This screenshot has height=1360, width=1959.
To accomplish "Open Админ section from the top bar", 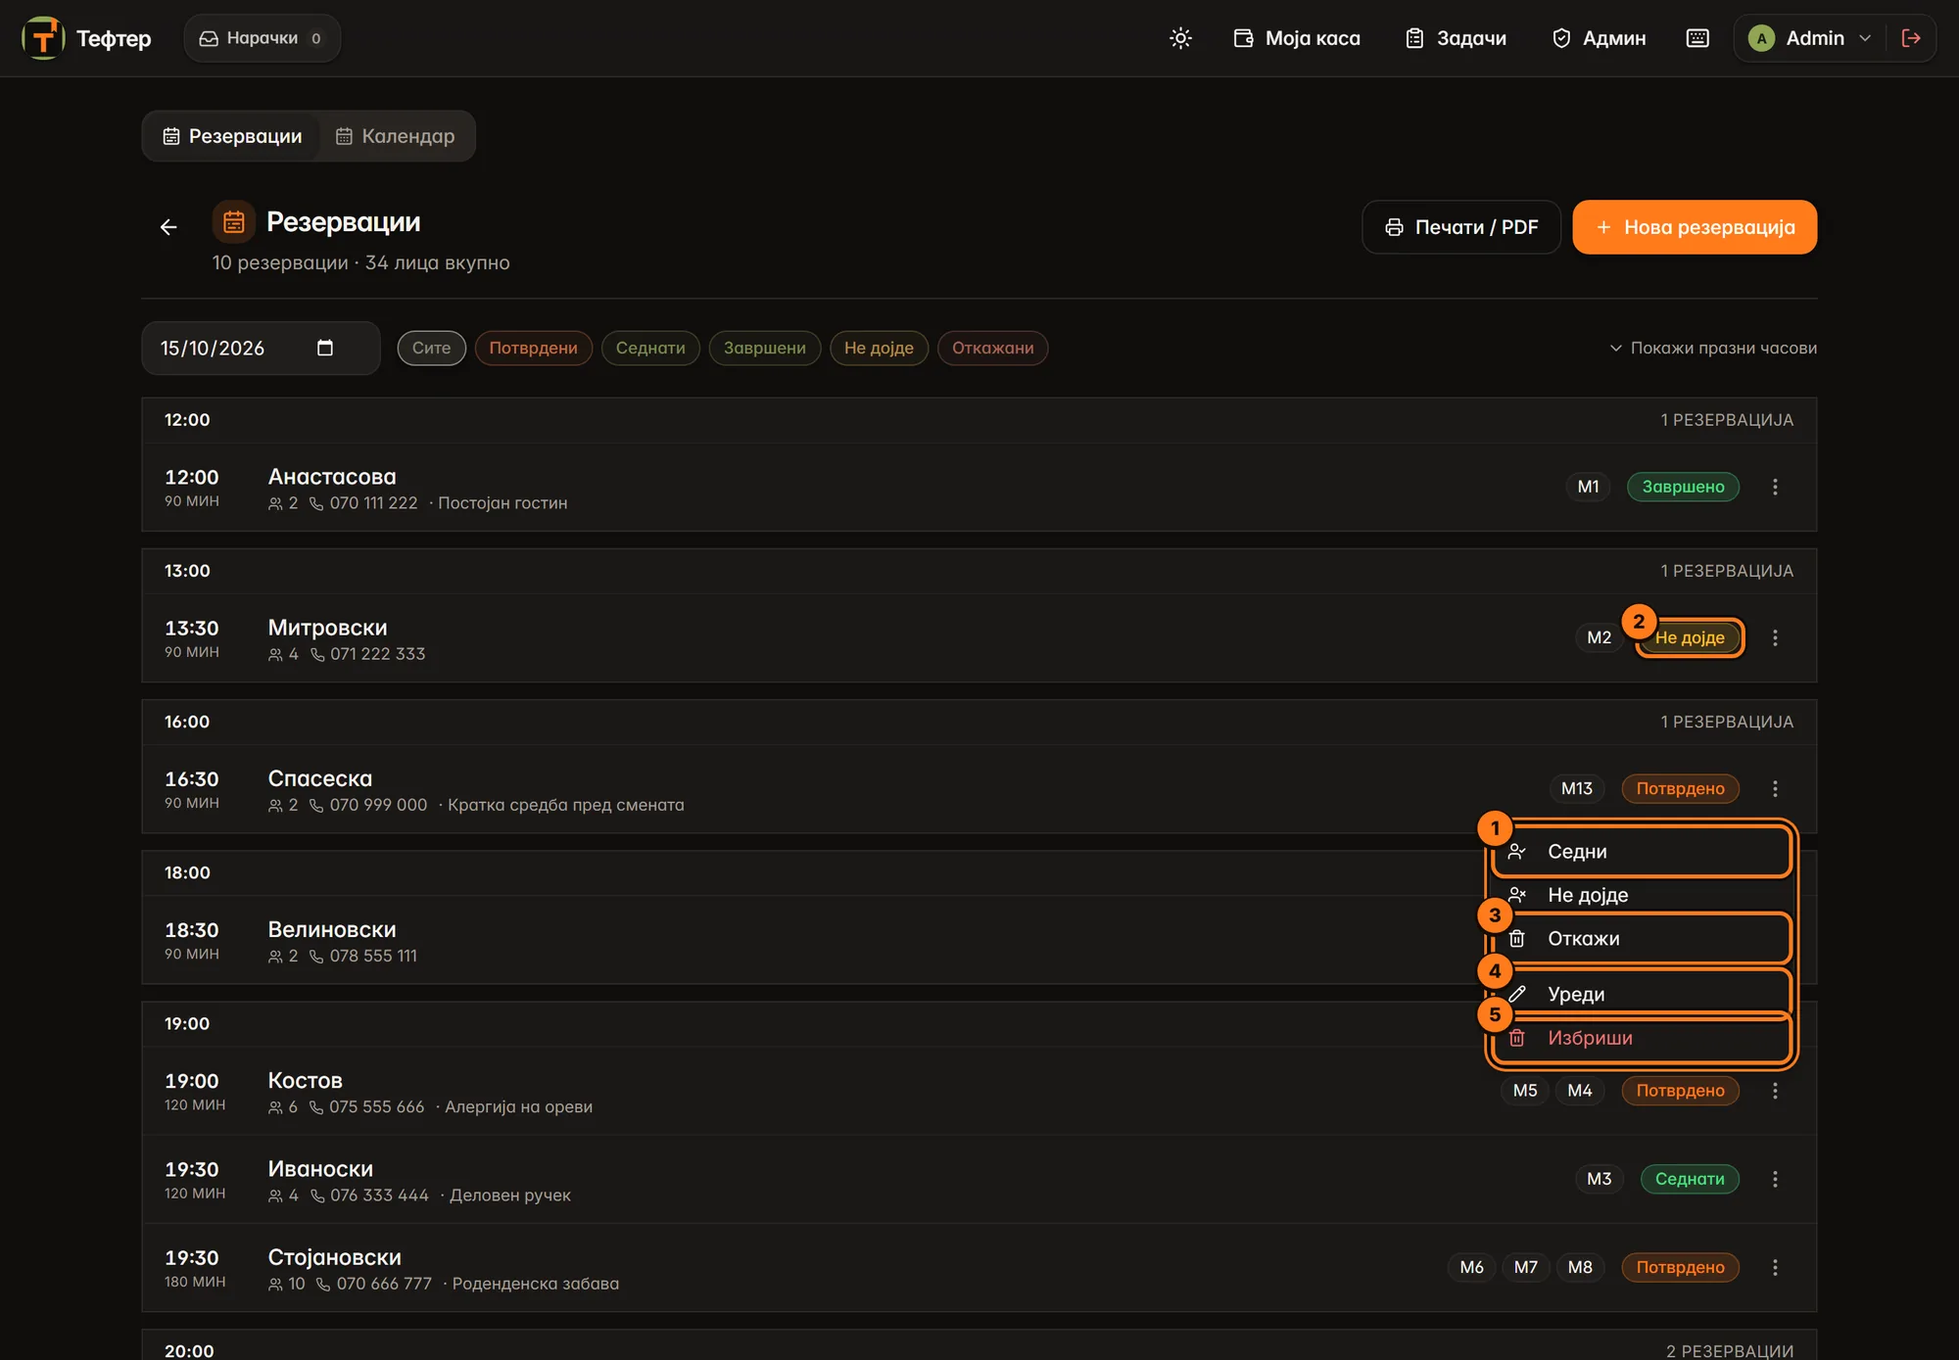I will 1600,38.
